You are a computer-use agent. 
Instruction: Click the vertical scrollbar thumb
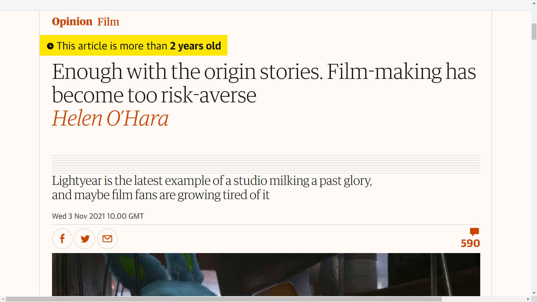coord(534,32)
